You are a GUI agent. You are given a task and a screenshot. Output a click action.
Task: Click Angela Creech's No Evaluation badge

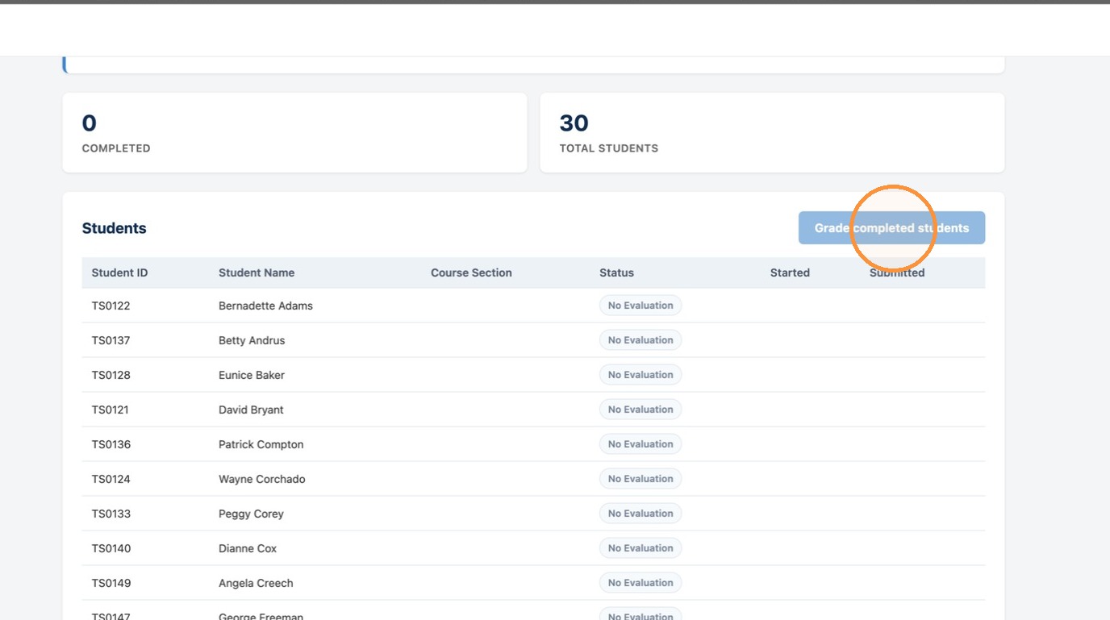[x=641, y=583]
